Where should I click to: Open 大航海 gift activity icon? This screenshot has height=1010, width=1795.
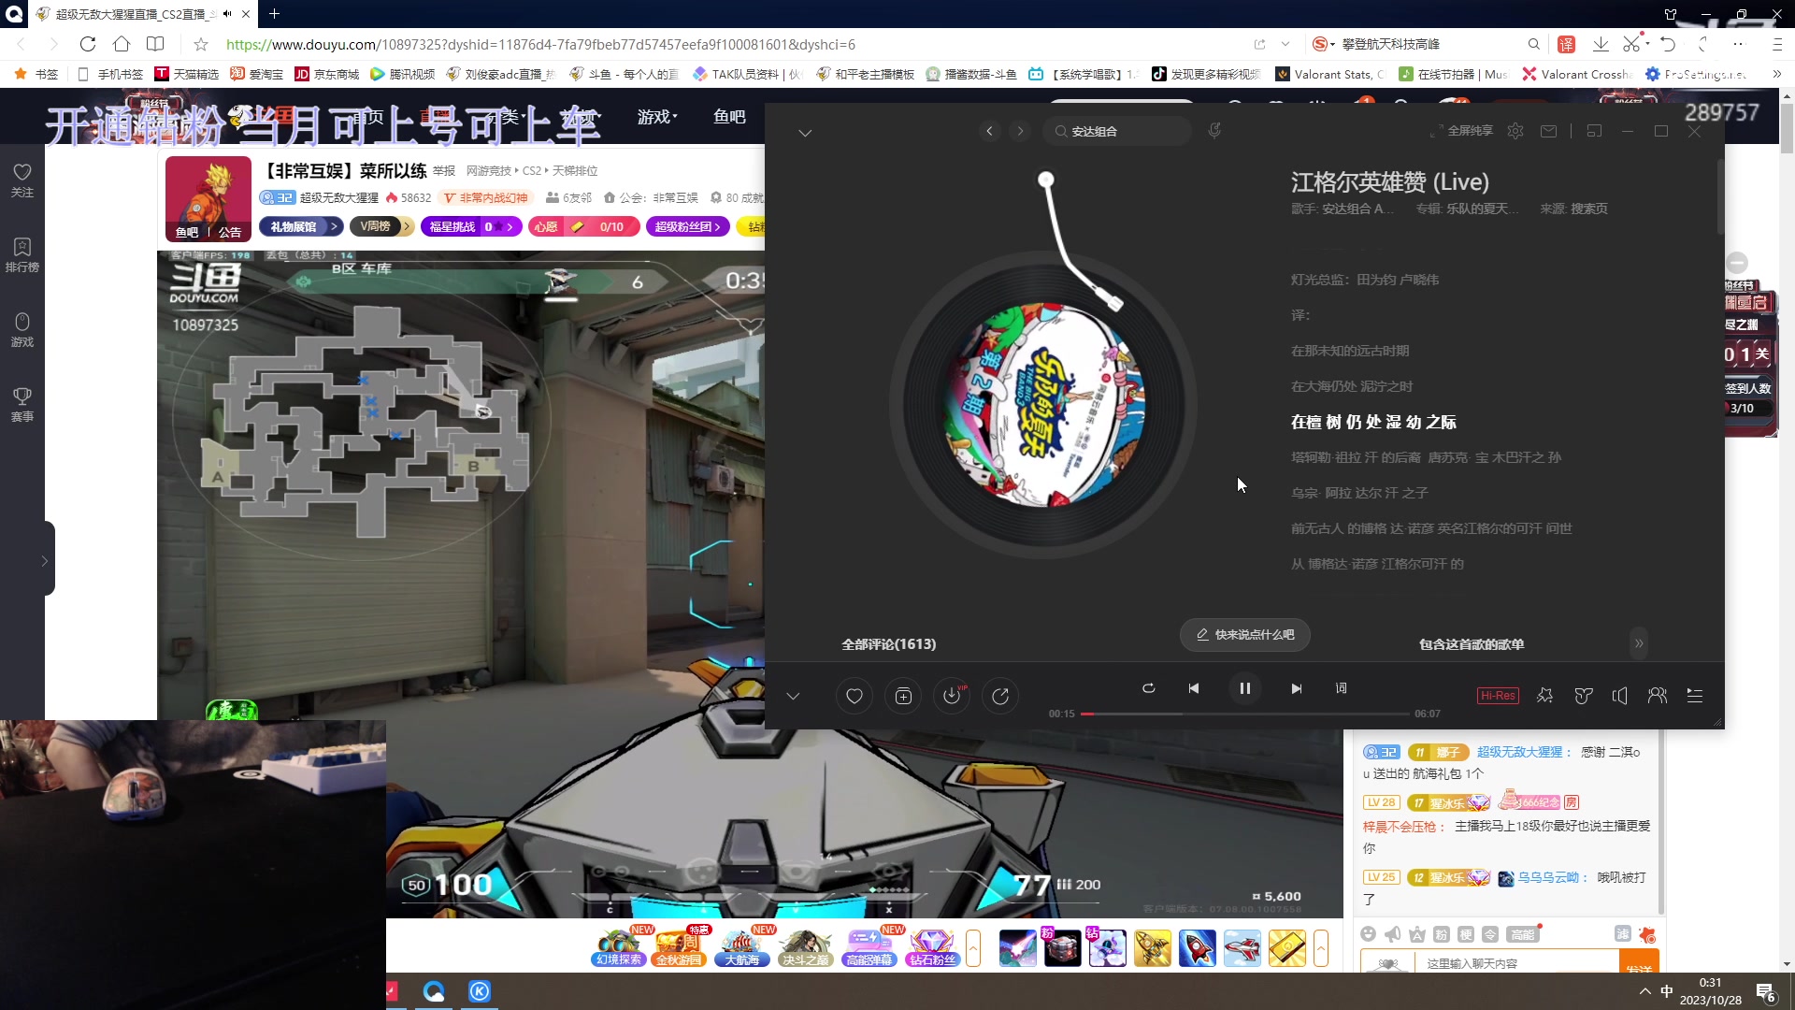tap(743, 947)
